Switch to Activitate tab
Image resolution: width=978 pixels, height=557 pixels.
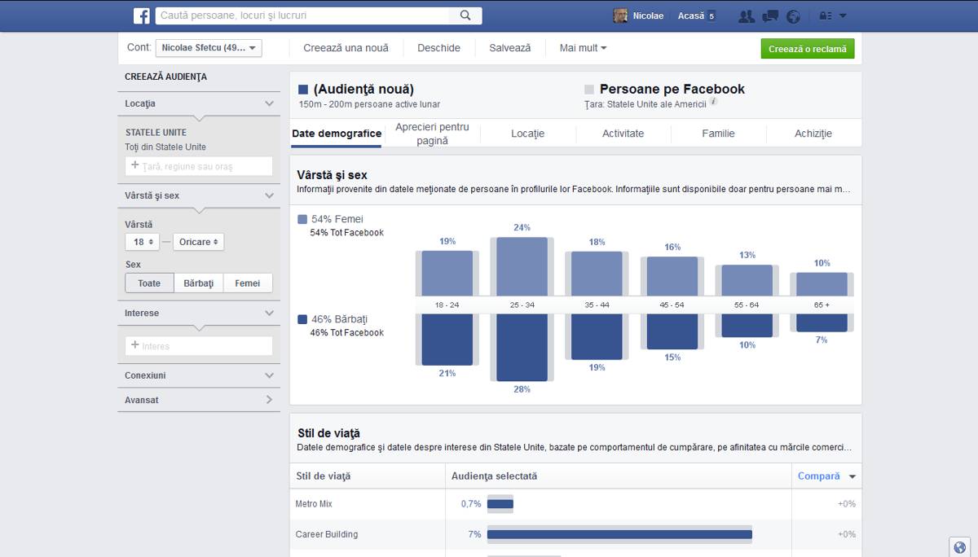point(623,134)
